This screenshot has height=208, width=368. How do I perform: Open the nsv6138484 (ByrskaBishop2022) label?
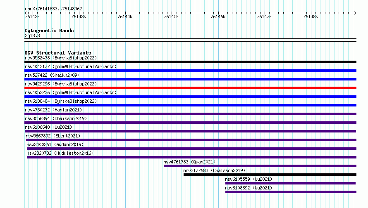click(x=61, y=101)
